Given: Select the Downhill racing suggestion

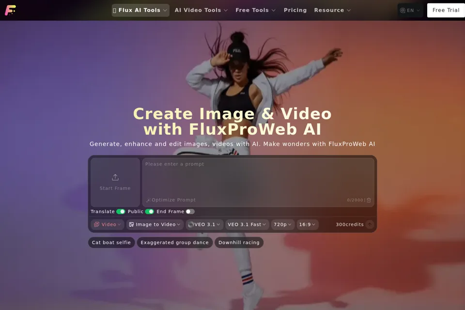Looking at the screenshot, I should click(x=239, y=242).
